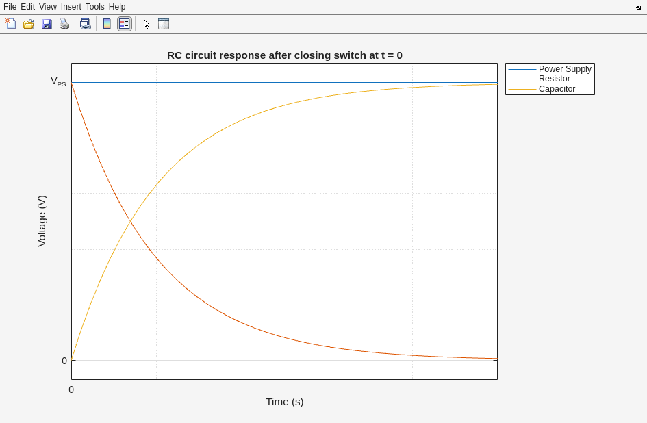Save the figure with the floppy disk icon
Screen dimensions: 647x423
pos(47,24)
